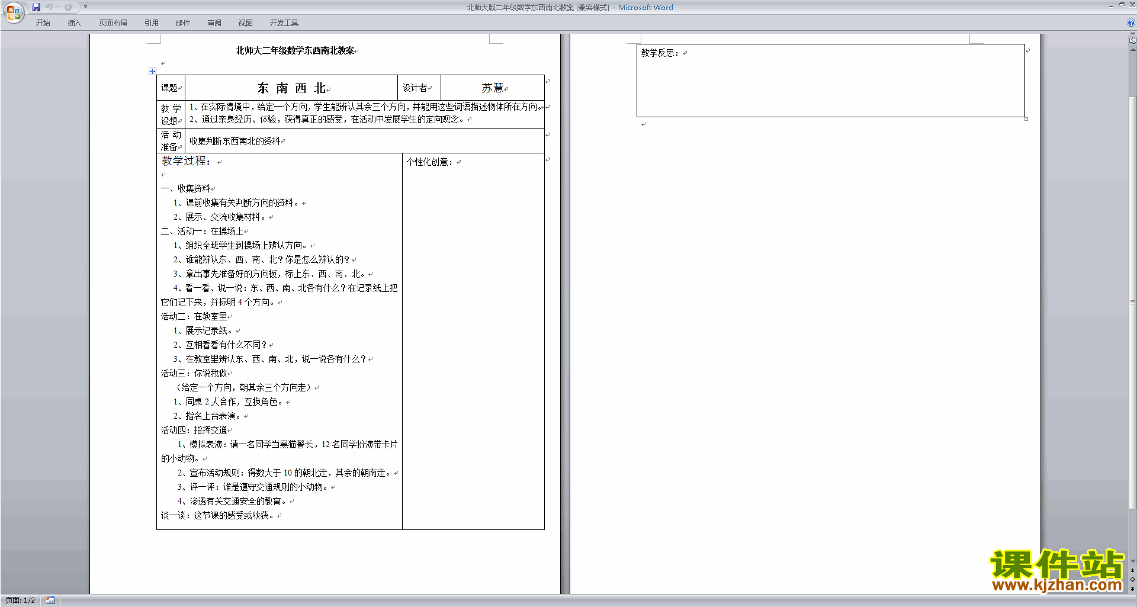Switch to the 引用 tab
Image resolution: width=1137 pixels, height=607 pixels.
(x=152, y=23)
